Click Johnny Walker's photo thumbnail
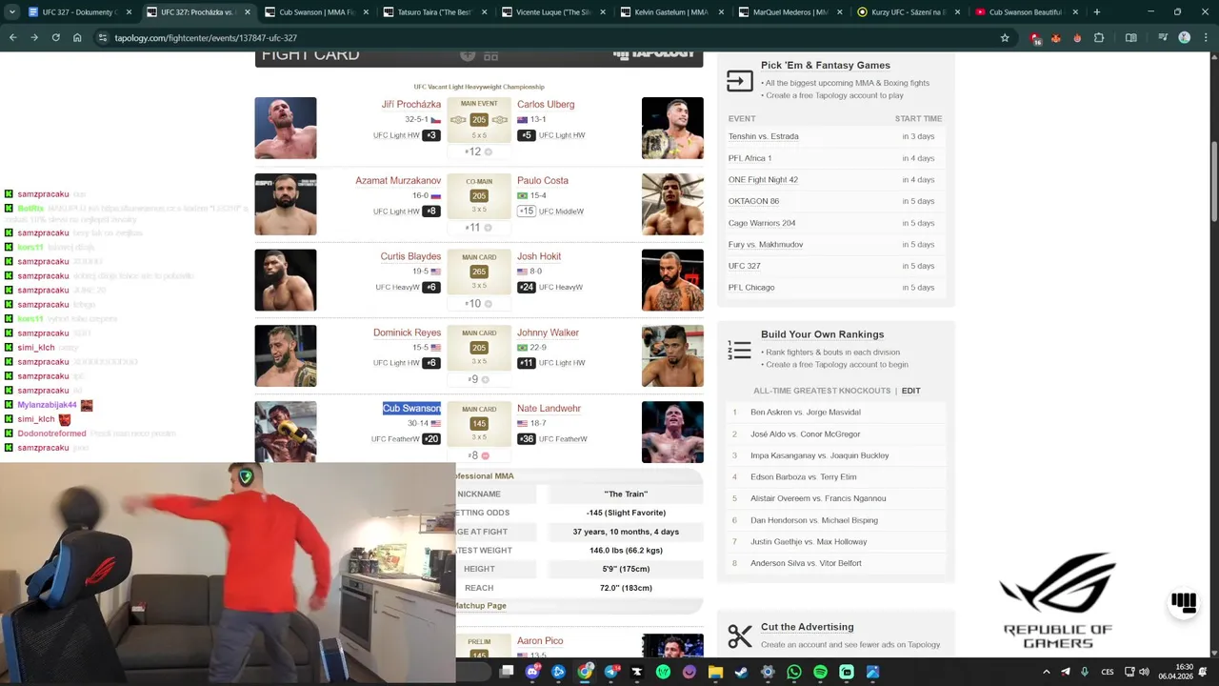This screenshot has height=686, width=1219. point(672,356)
